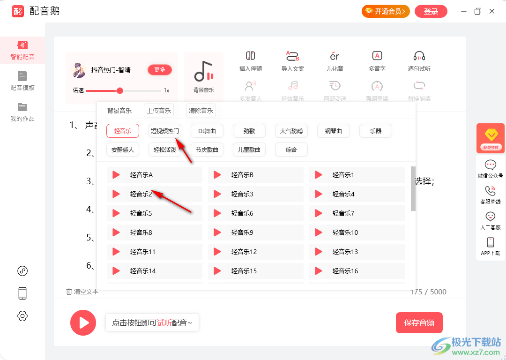
Task: Click the 语速 speed slider handle
Action: click(120, 90)
